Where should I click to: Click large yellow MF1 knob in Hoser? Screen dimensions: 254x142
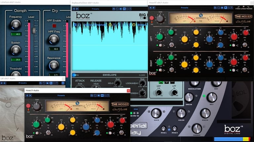pos(61,127)
